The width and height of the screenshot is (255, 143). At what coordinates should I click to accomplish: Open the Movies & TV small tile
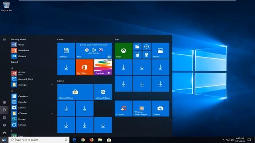[x=137, y=46]
